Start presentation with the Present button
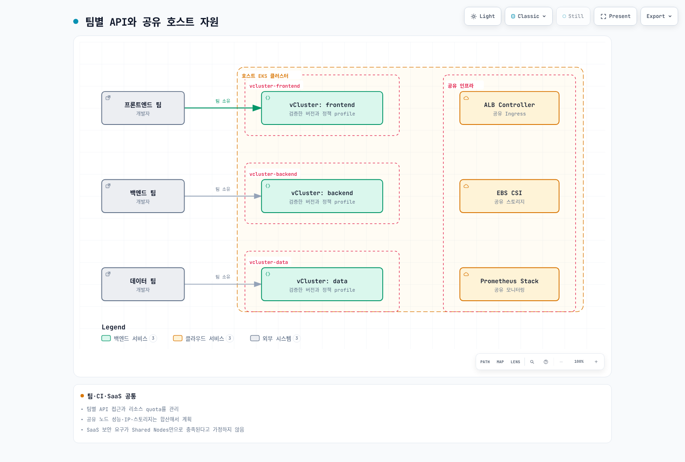The height and width of the screenshot is (462, 685). pos(615,16)
